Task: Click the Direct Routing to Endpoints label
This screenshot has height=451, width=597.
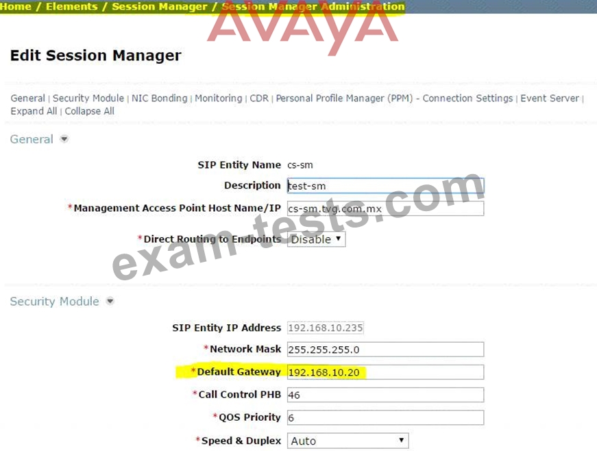Action: click(x=212, y=239)
